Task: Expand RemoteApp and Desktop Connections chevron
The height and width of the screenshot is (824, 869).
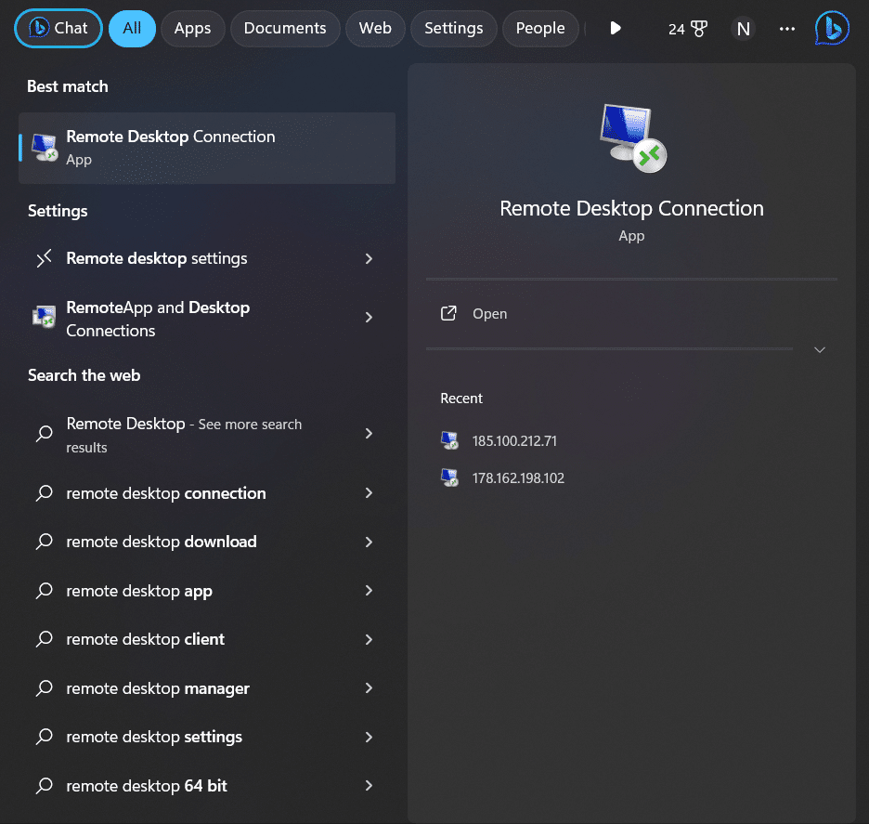Action: pyautogui.click(x=369, y=317)
